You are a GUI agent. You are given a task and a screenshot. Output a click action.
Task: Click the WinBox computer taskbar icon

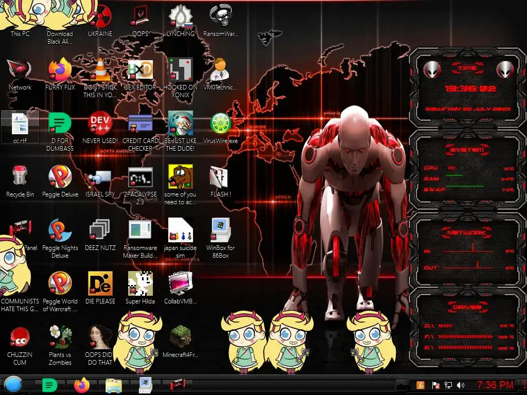146,385
